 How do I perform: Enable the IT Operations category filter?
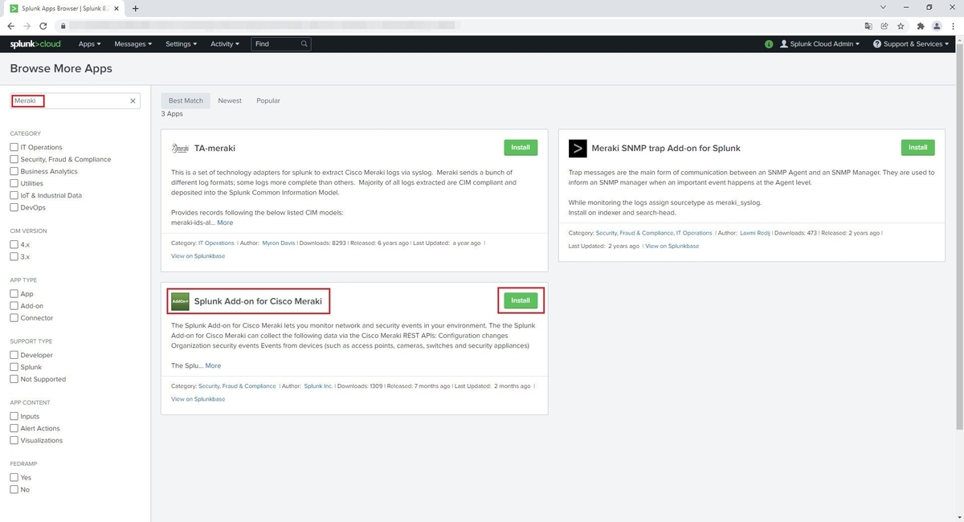[x=14, y=147]
